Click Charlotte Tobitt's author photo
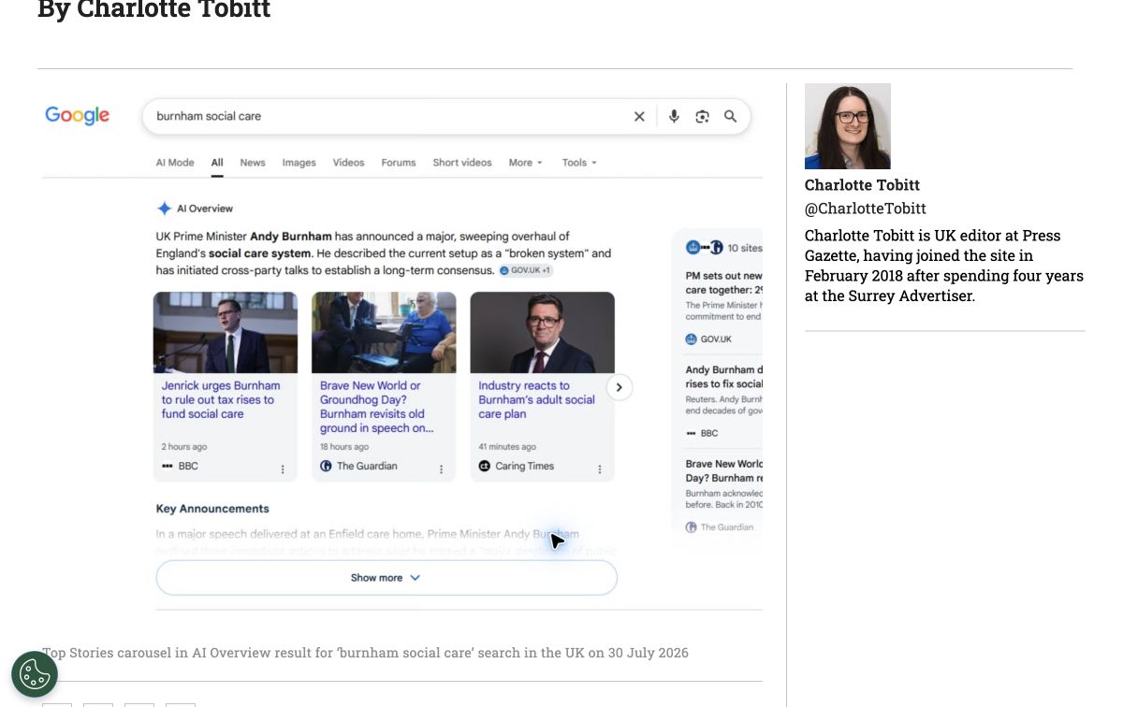Image resolution: width=1123 pixels, height=707 pixels. (848, 126)
